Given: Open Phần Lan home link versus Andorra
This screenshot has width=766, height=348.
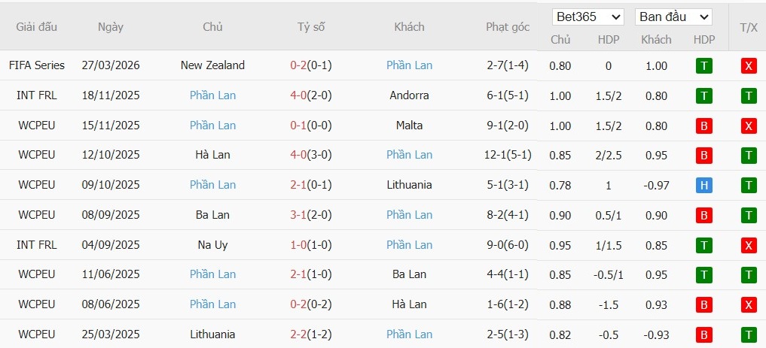Looking at the screenshot, I should pos(212,95).
